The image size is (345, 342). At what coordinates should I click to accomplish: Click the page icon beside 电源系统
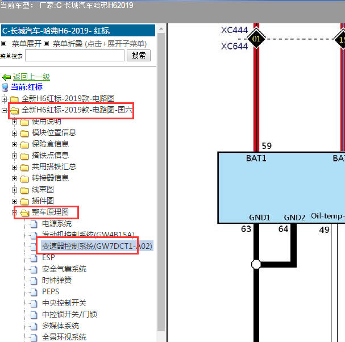(x=34, y=224)
